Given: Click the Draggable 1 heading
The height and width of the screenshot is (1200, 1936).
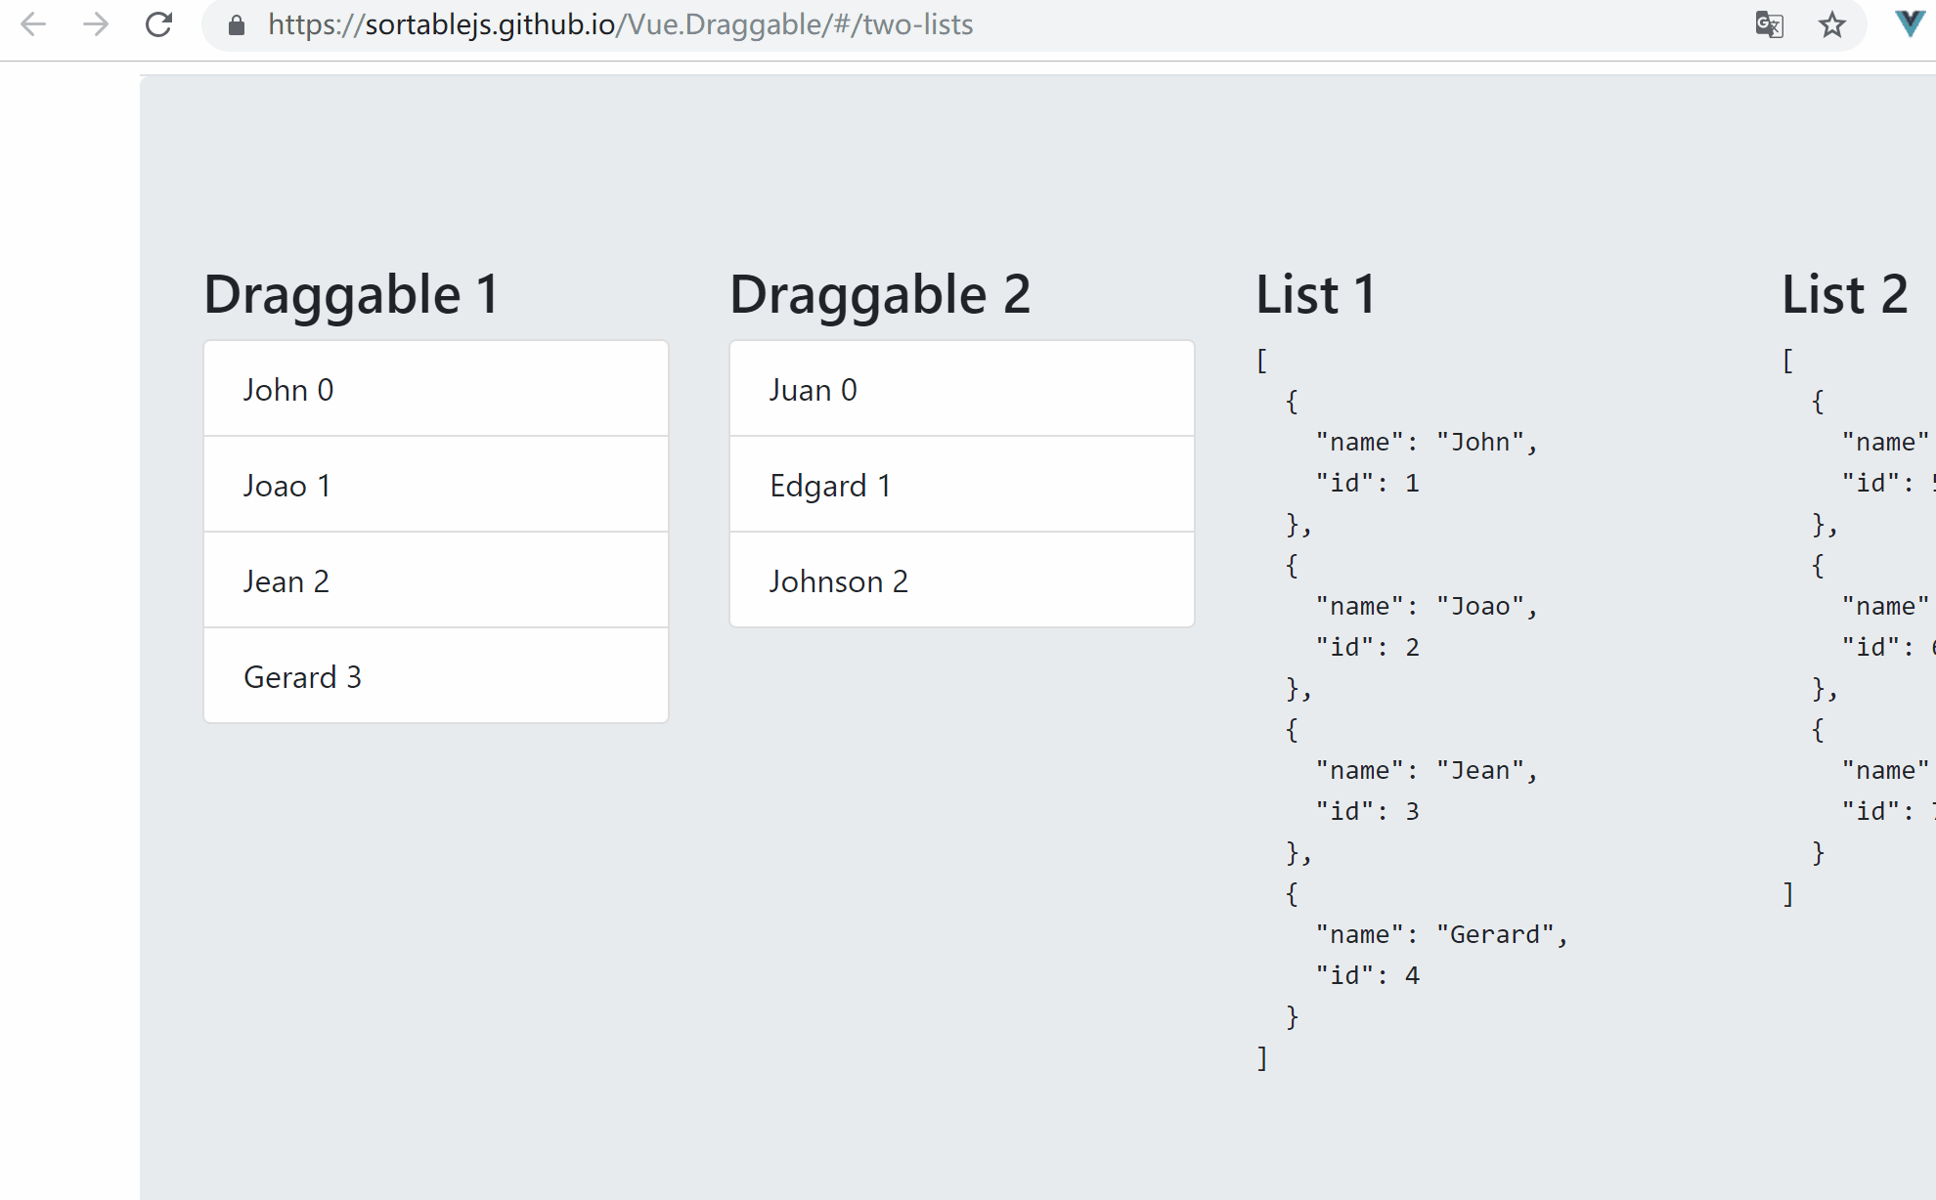Looking at the screenshot, I should pyautogui.click(x=351, y=293).
